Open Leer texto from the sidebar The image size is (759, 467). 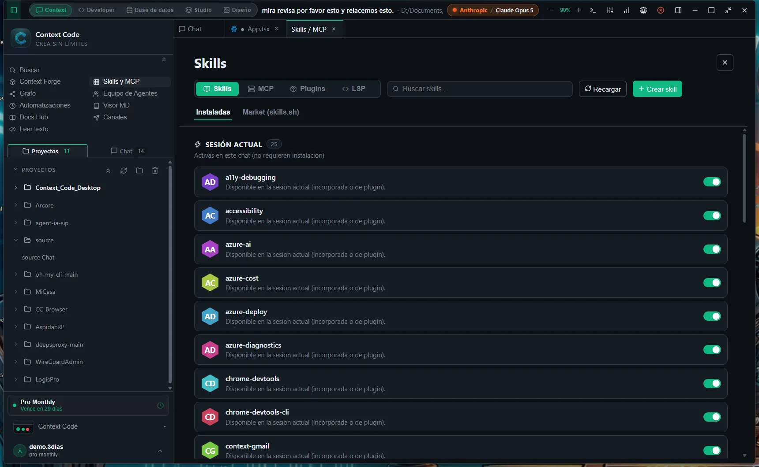point(29,129)
